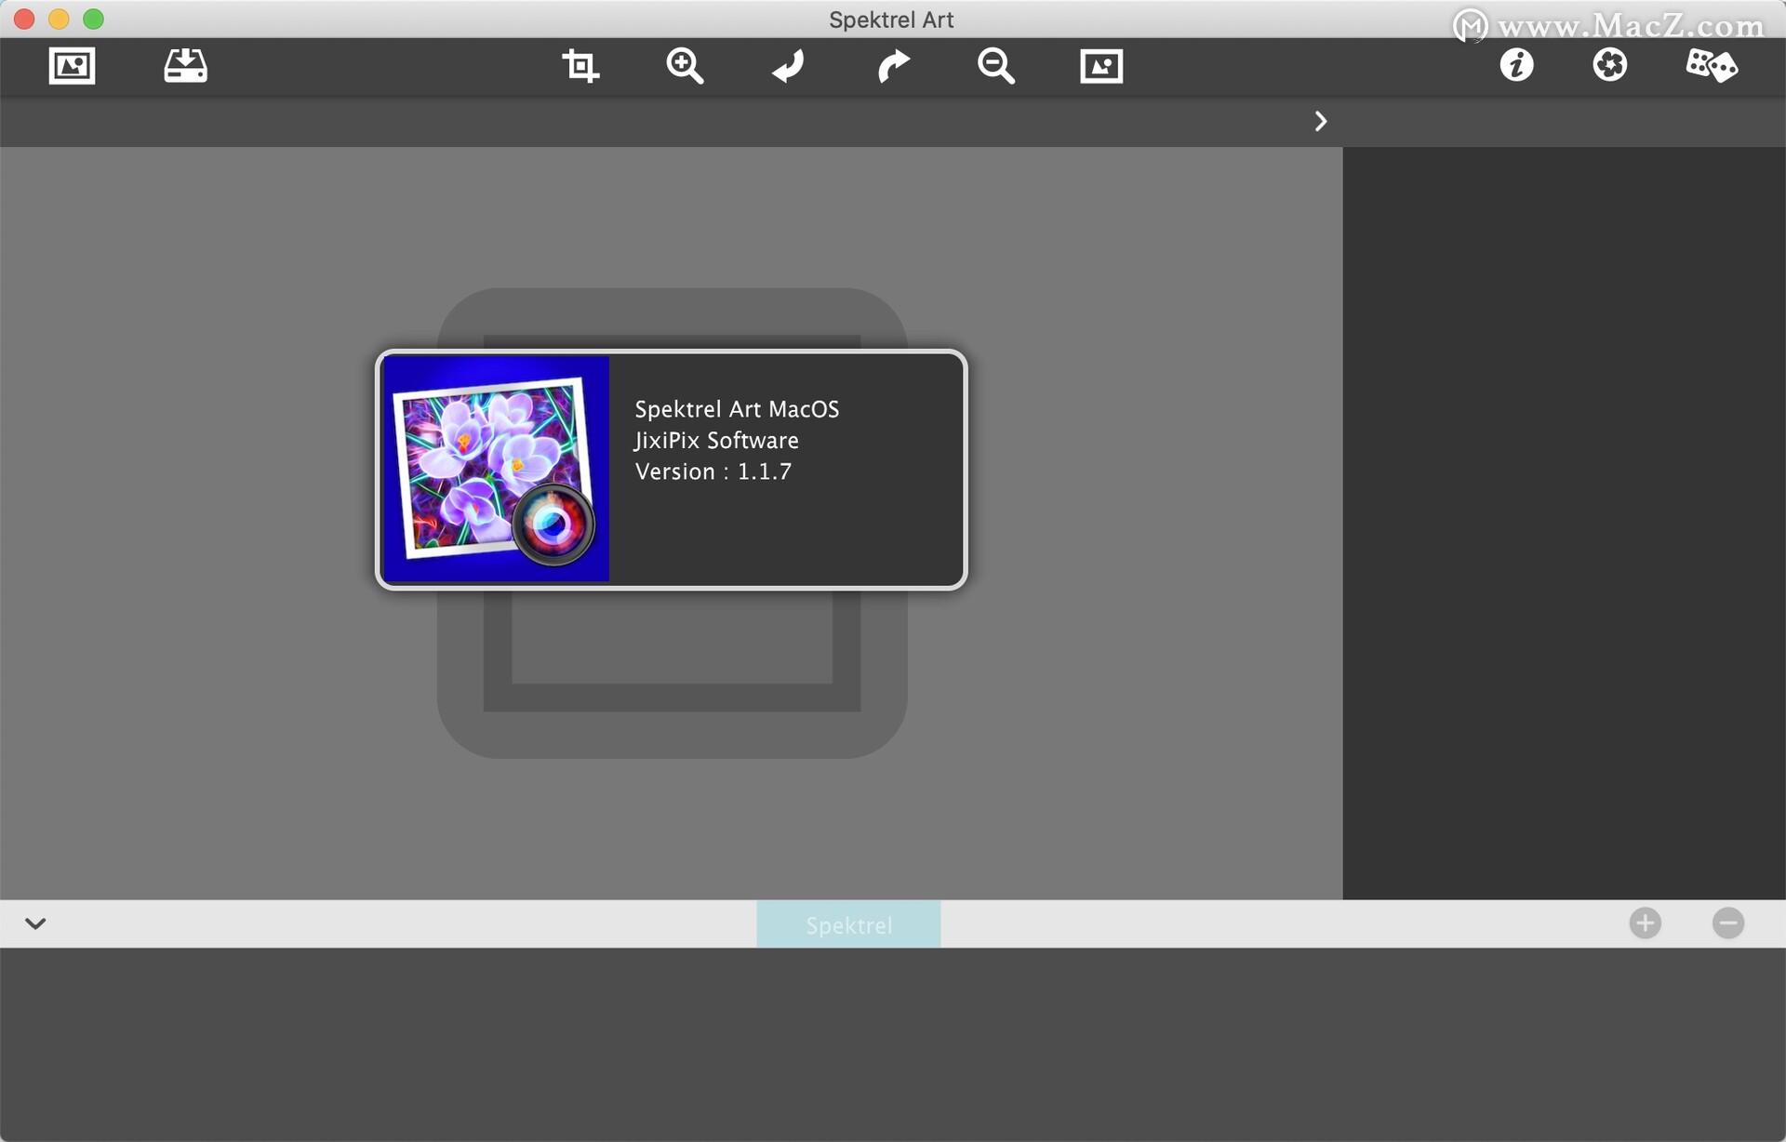
Task: Remove a preset with minus button
Action: click(x=1727, y=923)
